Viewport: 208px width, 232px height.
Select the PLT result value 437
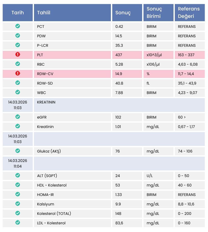tap(119, 55)
